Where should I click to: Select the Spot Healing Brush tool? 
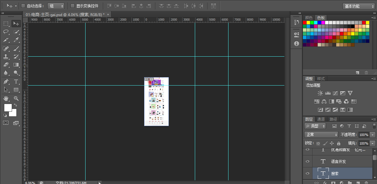tap(6, 48)
